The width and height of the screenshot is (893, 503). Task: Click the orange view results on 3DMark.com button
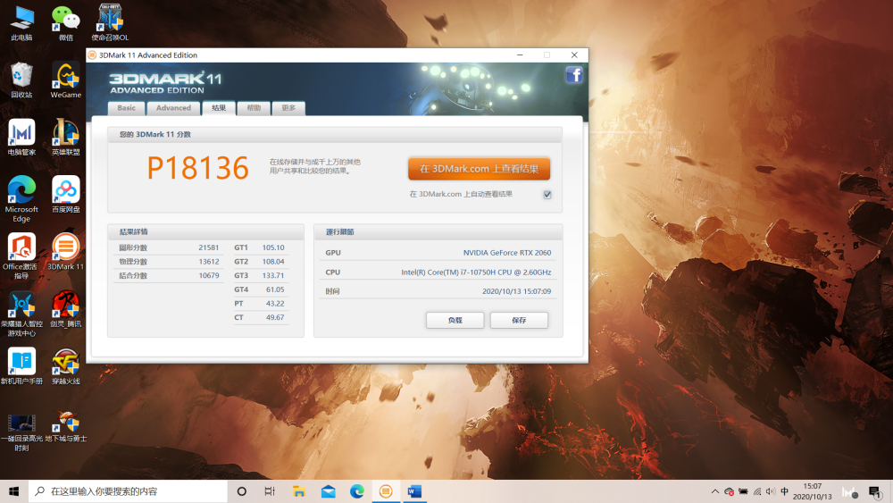(x=479, y=169)
